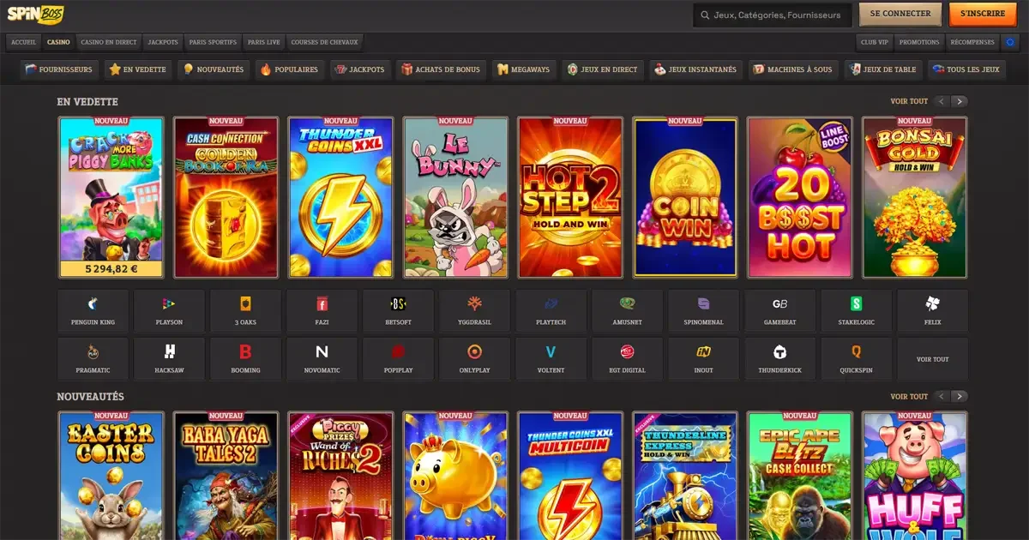Open the Jackpots category filter with slot icon
The image size is (1029, 540).
(360, 69)
